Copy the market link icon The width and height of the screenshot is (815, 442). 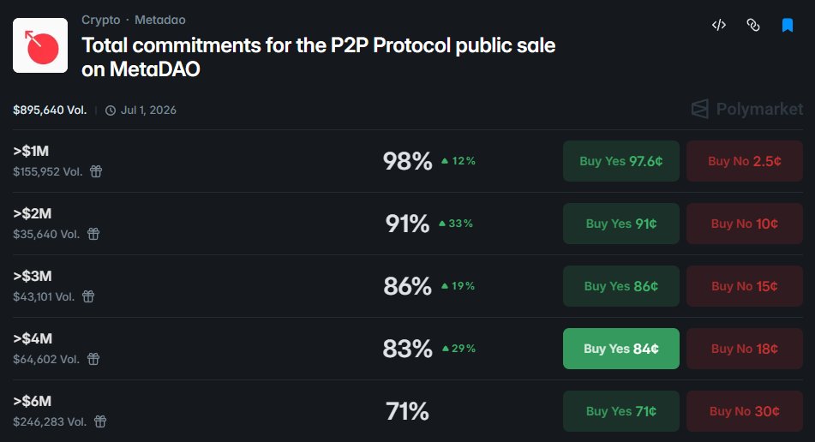coord(753,25)
